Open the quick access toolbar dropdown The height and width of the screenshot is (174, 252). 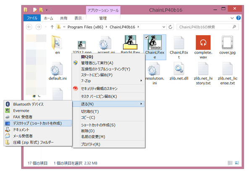pos(47,10)
